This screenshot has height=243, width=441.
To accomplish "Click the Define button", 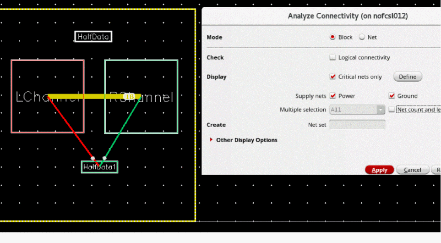I will (x=408, y=77).
